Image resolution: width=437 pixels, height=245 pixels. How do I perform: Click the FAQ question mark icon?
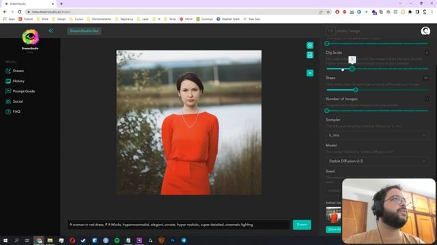coord(8,112)
